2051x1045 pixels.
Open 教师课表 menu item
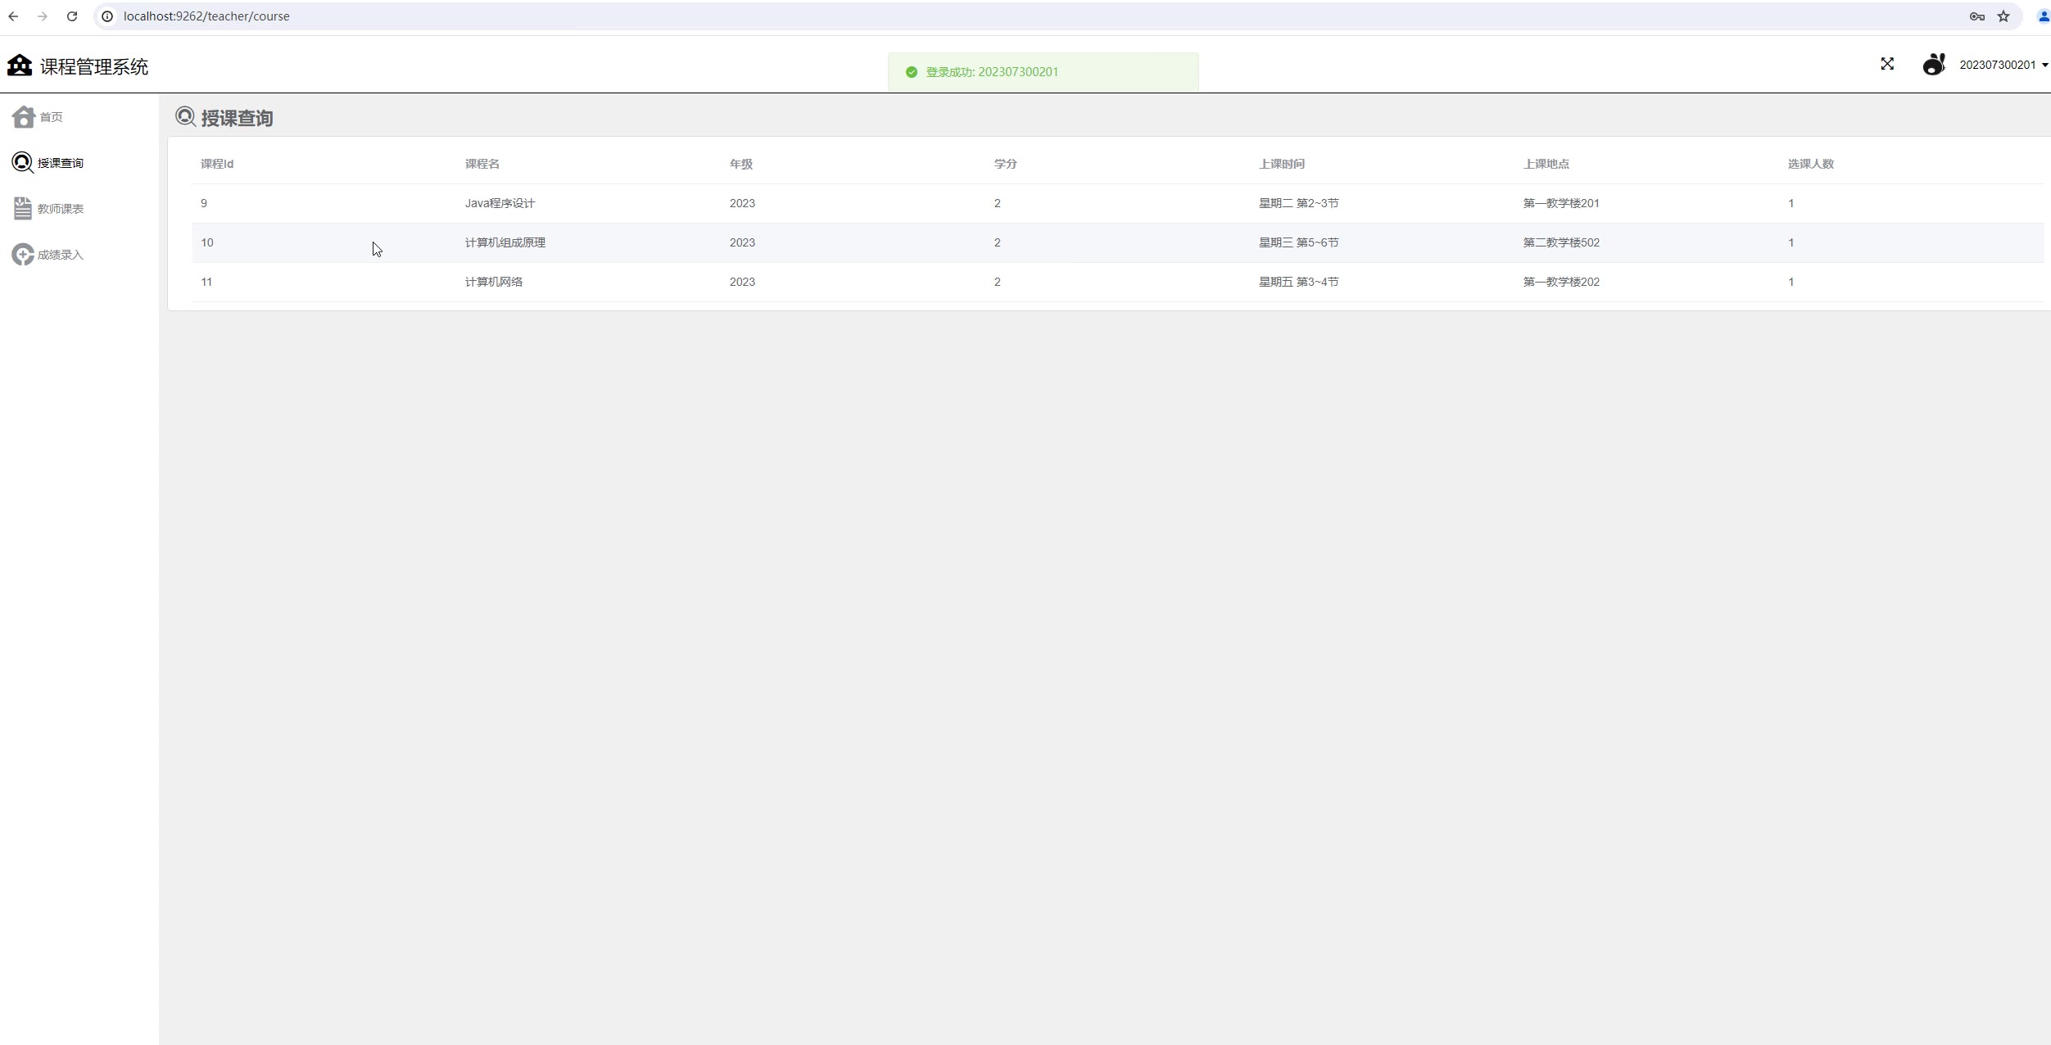pyautogui.click(x=61, y=209)
